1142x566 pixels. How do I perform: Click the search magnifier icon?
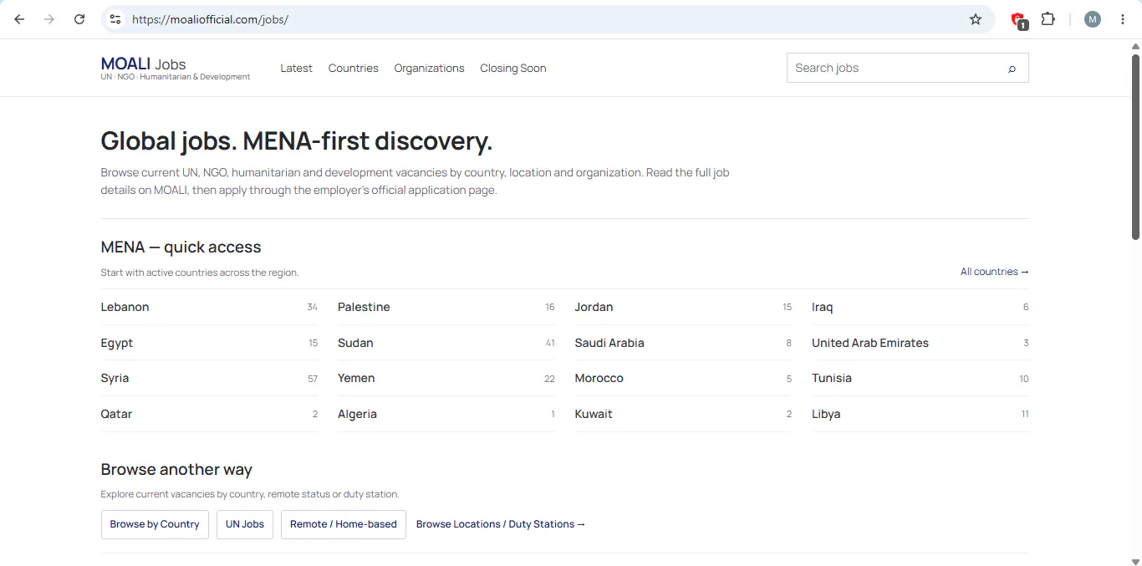[x=1012, y=69]
